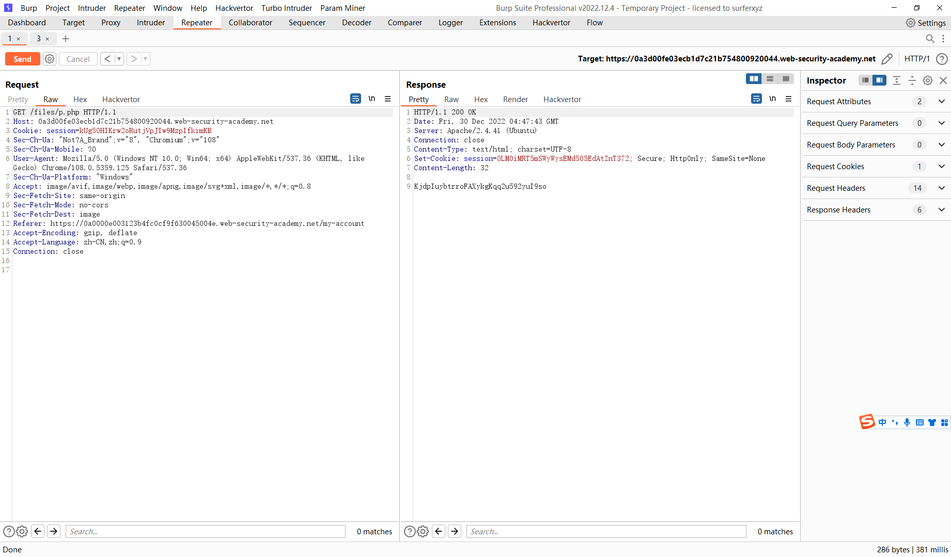Viewport: 951px width, 557px height.
Task: Toggle word wrap in Request editor
Action: 355,99
